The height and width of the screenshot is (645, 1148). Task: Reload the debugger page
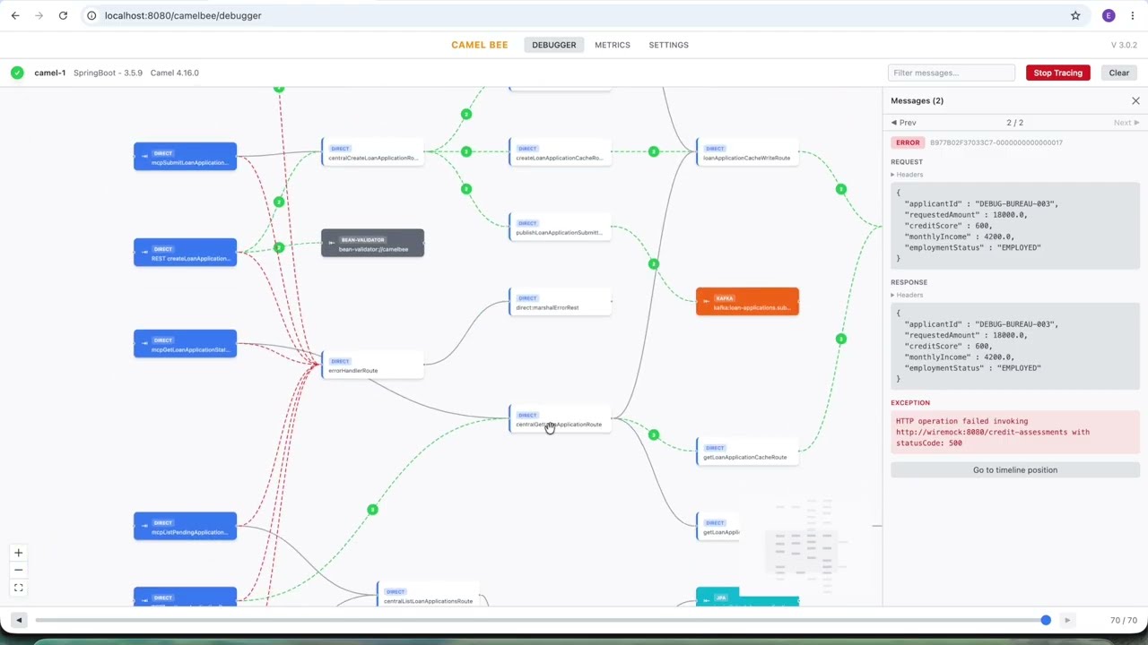tap(63, 15)
